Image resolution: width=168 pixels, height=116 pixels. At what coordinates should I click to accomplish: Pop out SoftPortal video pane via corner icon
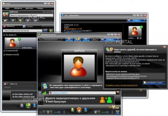pos(95,51)
